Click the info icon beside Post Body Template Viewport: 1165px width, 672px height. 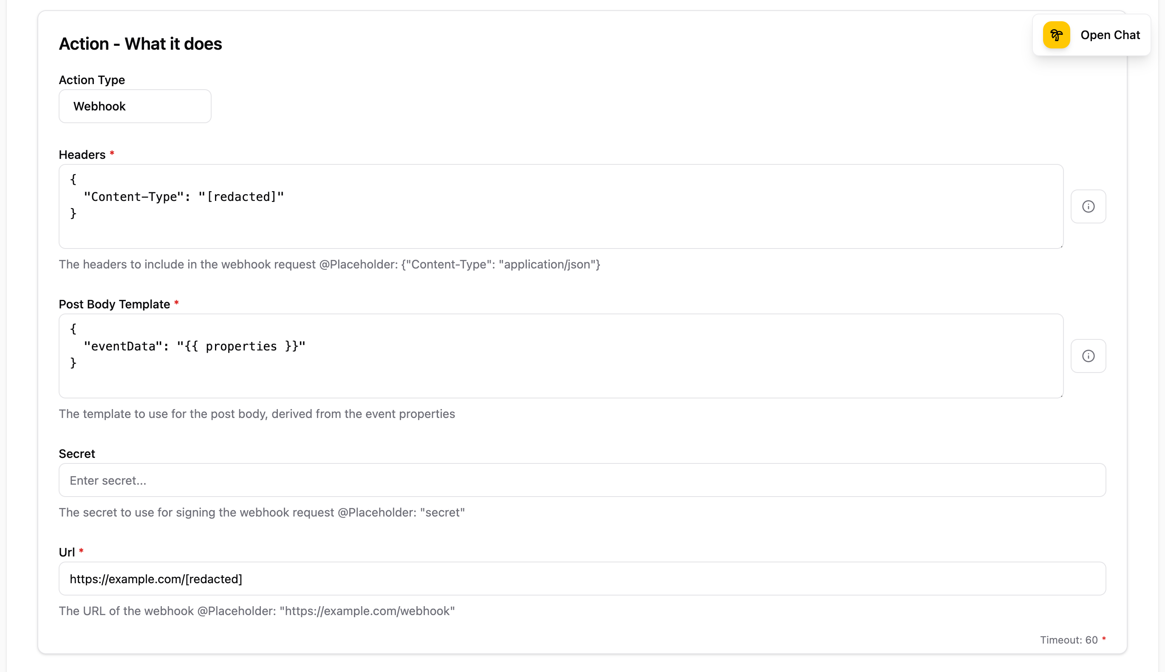1089,356
